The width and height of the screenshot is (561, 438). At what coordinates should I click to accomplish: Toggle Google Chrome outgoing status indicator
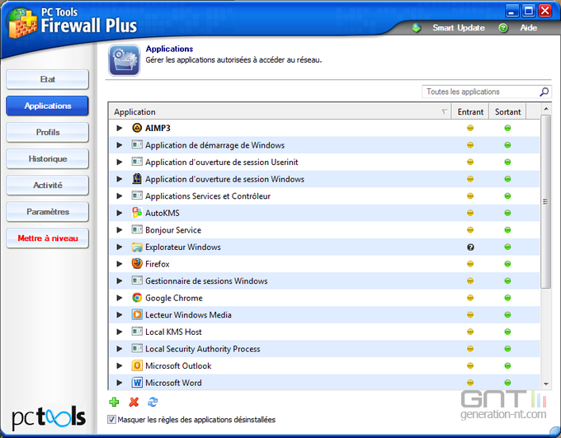click(507, 298)
